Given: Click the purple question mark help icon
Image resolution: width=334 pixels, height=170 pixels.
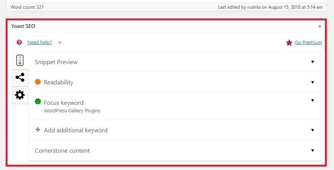Looking at the screenshot, I should click(x=19, y=42).
